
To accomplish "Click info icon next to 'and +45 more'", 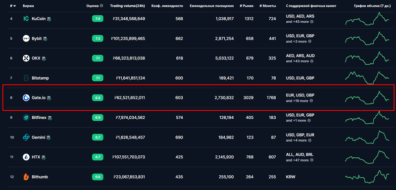I will 312,22.
